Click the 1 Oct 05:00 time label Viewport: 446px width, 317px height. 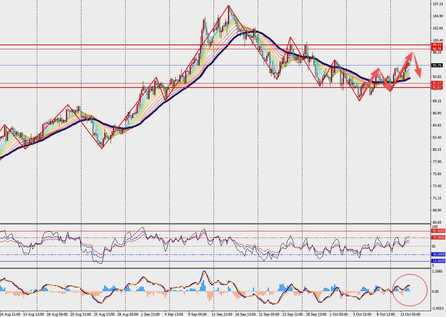click(339, 314)
